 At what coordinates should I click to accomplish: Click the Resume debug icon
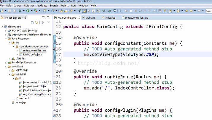pyautogui.click(x=126, y=11)
